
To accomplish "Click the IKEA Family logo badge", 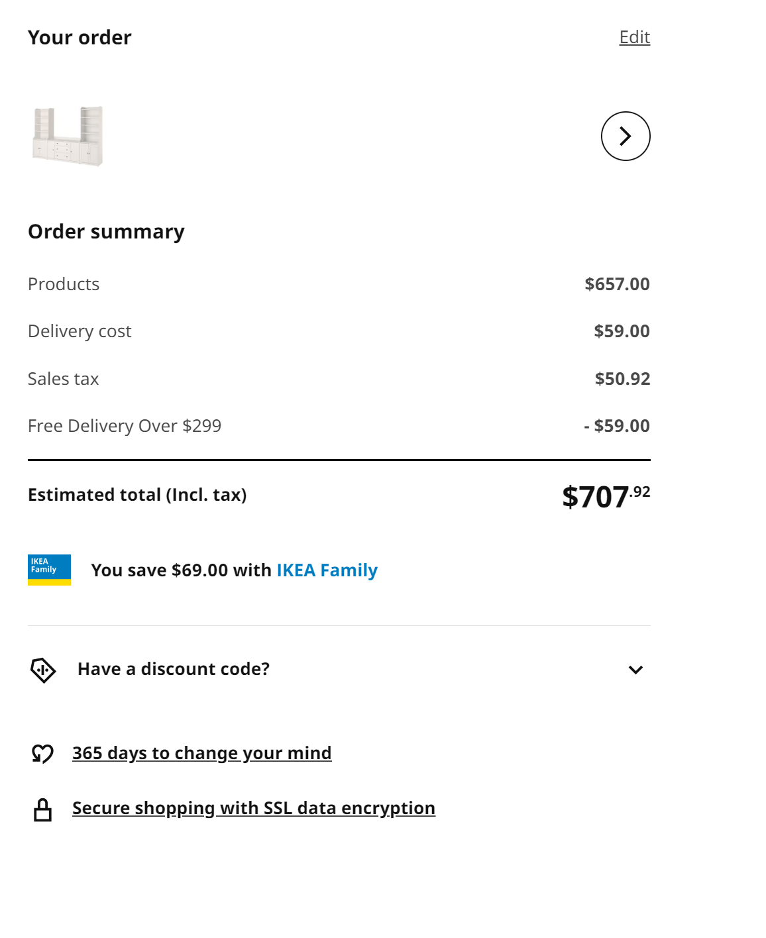I will click(x=49, y=568).
